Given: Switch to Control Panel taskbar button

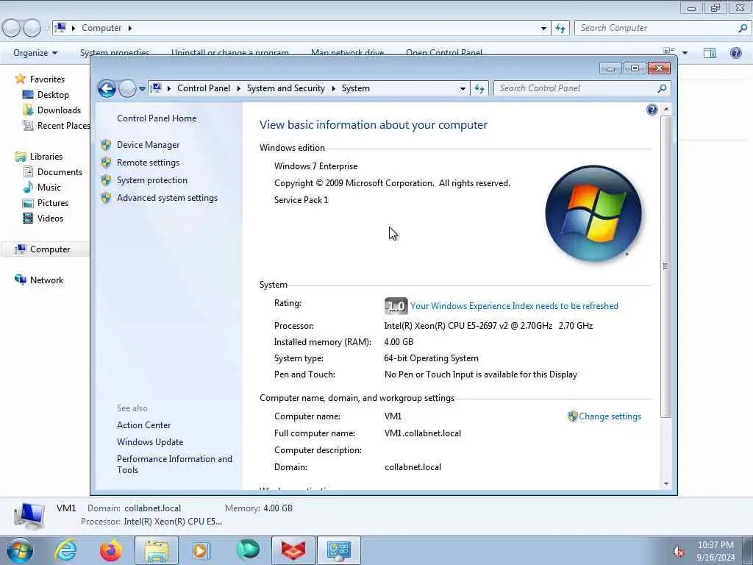Looking at the screenshot, I should coord(338,550).
